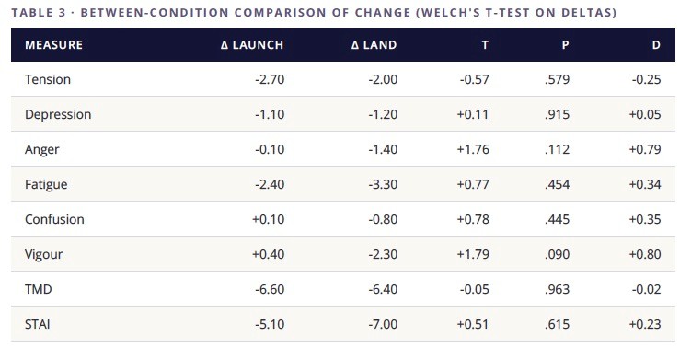This screenshot has height=359, width=691.
Task: Click the P column header
Action: tap(565, 45)
